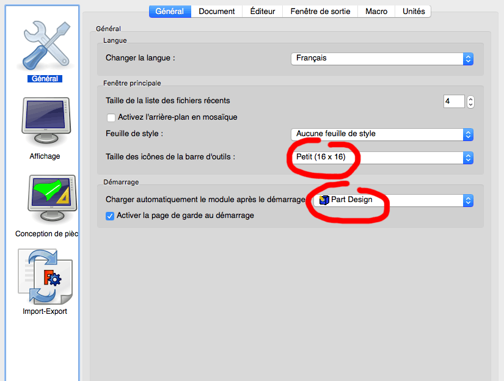
Task: Enable the arrière-plan en mosaïque checkbox
Action: pos(111,117)
